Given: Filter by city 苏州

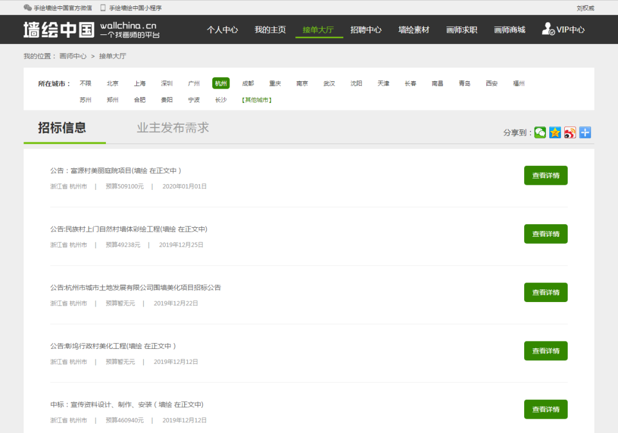Looking at the screenshot, I should [85, 100].
